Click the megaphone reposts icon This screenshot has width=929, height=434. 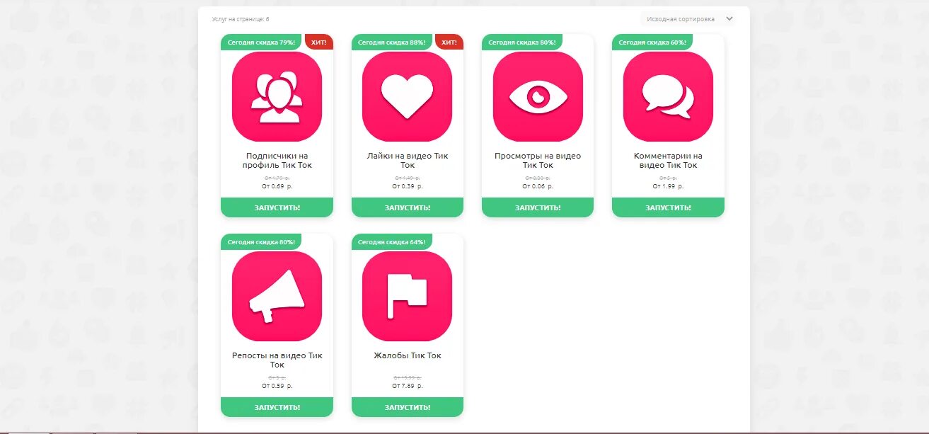coord(277,296)
